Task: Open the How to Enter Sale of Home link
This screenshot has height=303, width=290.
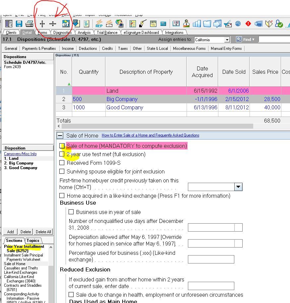Action: pos(150,135)
